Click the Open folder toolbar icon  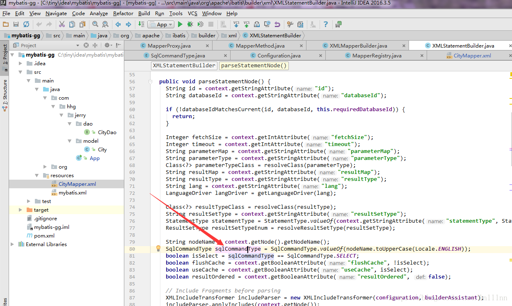(x=6, y=25)
